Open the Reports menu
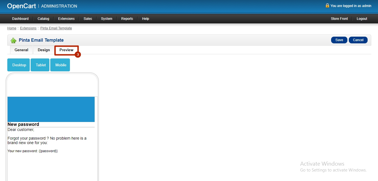Image resolution: width=378 pixels, height=181 pixels. [127, 19]
